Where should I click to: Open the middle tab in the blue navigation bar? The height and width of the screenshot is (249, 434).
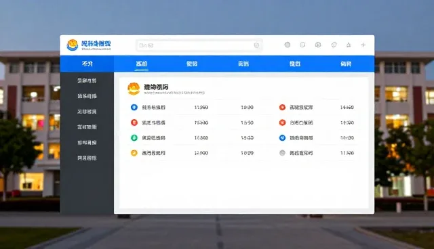[x=243, y=64]
